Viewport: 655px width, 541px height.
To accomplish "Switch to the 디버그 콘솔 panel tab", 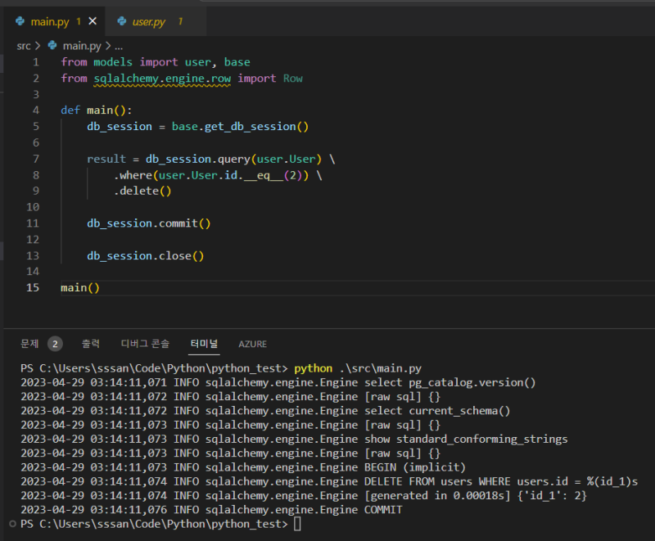I will click(x=145, y=344).
